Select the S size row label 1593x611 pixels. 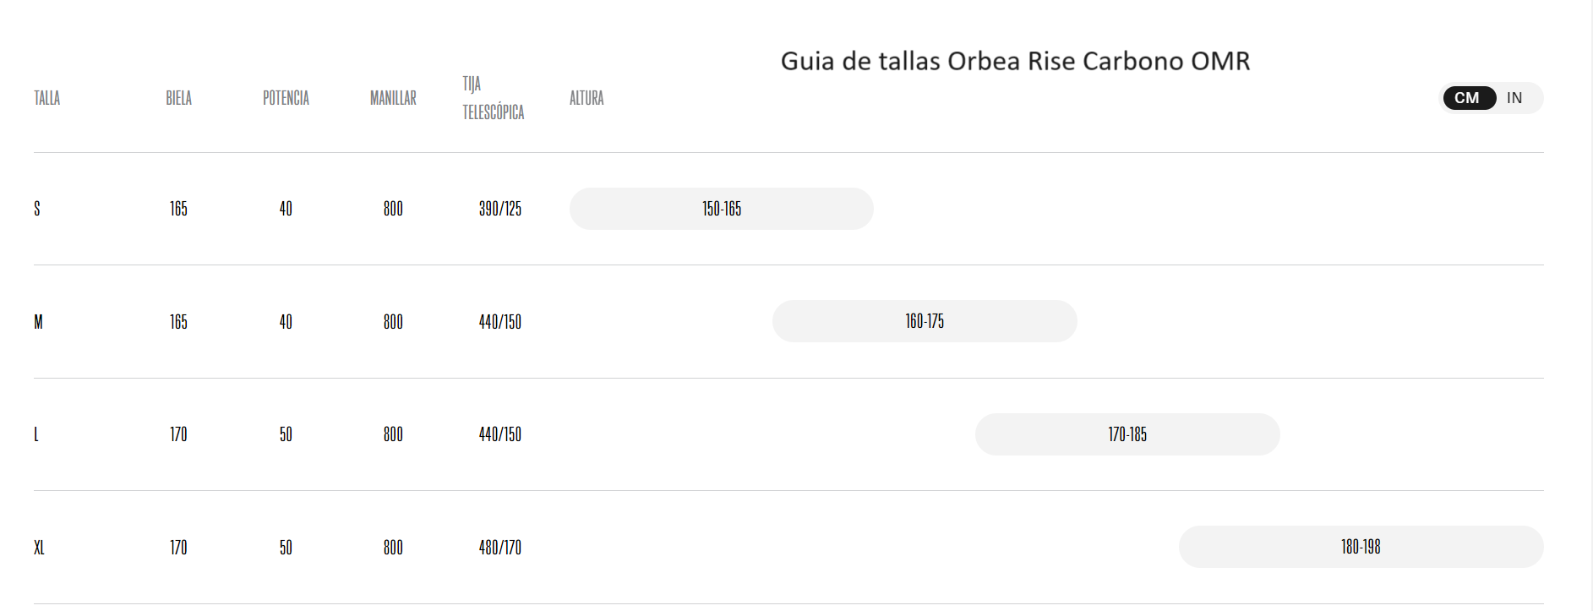pos(37,209)
